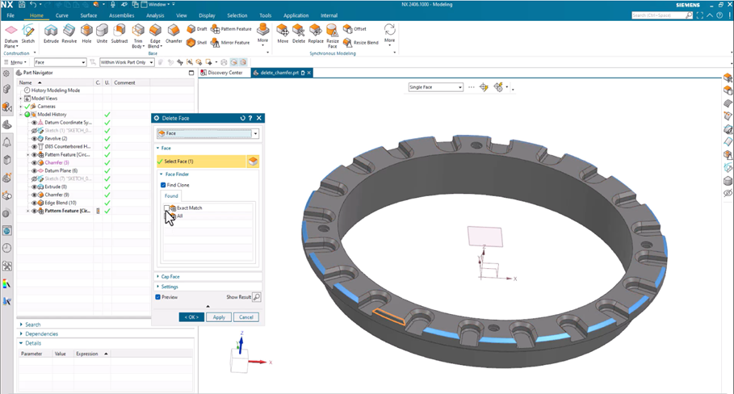Choose the Shell tool
Screen dimensions: 734x394
[x=196, y=43]
